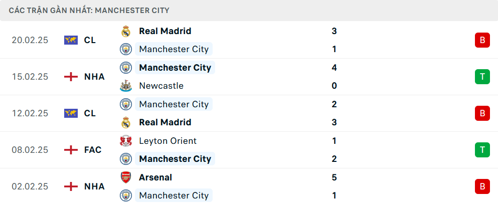Click the red B result badge for 20.02.25
Image resolution: width=498 pixels, height=204 pixels.
pos(482,40)
